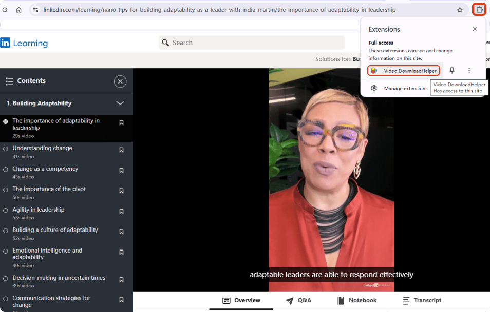Close the Extensions popup
Viewport: 490px width, 312px height.
pyautogui.click(x=475, y=29)
